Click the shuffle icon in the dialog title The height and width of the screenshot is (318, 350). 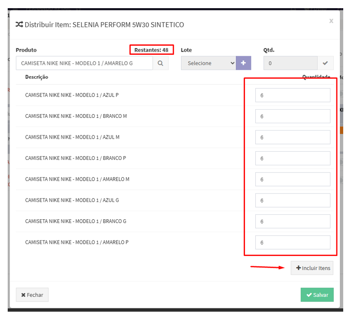19,25
